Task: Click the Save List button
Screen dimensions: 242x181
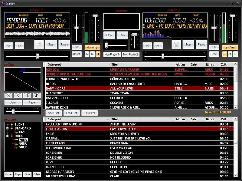Action: tap(54, 113)
